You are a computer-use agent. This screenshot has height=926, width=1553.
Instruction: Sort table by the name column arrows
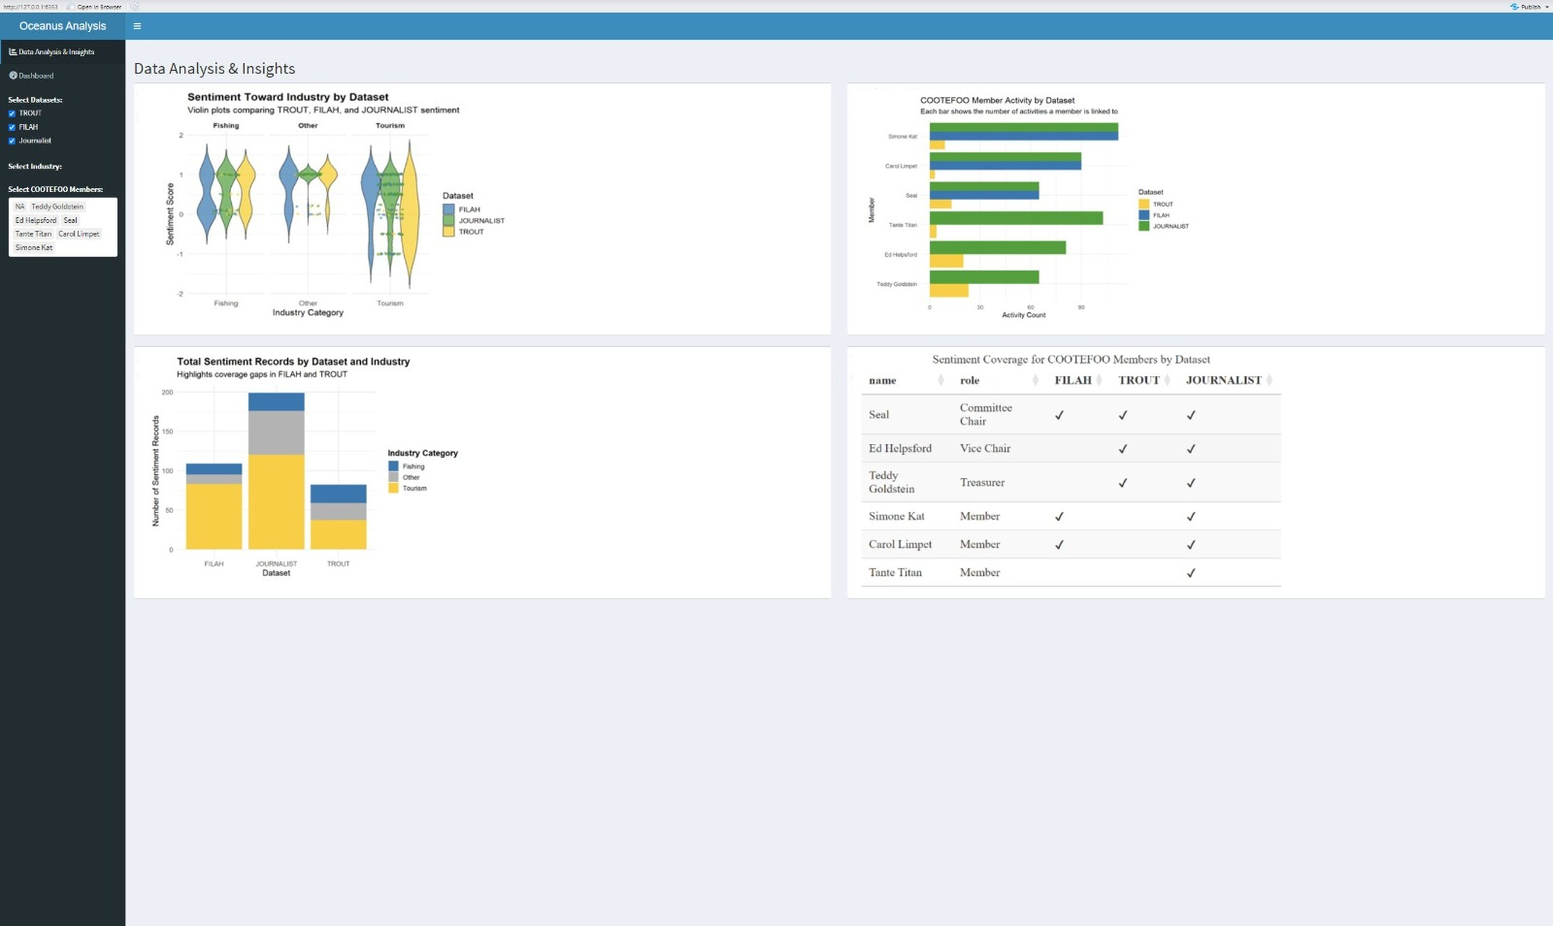point(941,381)
